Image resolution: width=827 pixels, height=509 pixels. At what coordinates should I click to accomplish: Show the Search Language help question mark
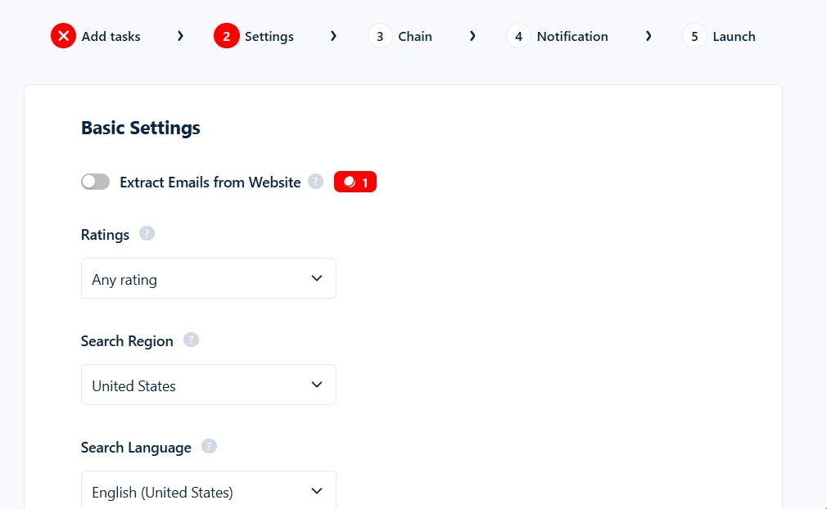pos(209,446)
